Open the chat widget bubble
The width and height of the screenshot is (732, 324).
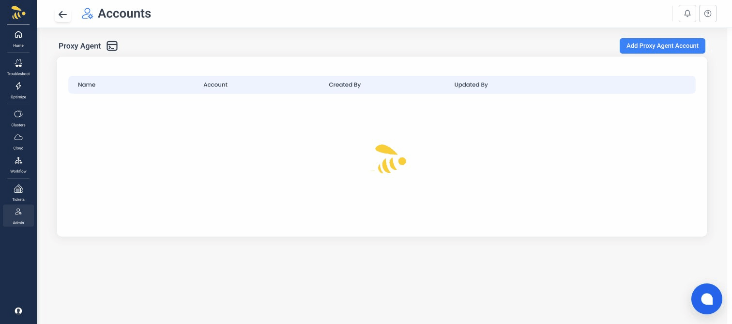click(x=707, y=299)
